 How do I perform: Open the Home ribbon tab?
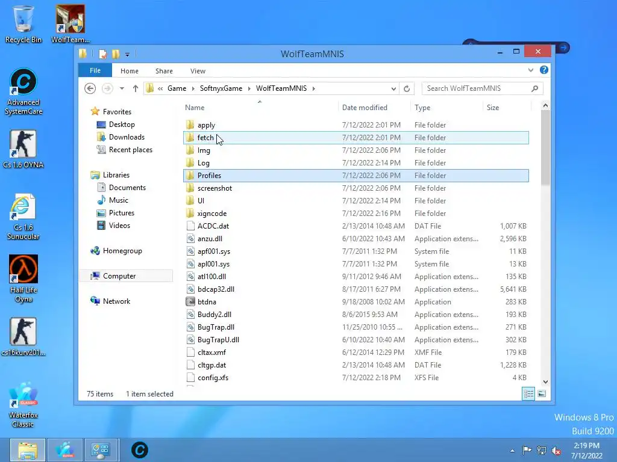pos(130,71)
